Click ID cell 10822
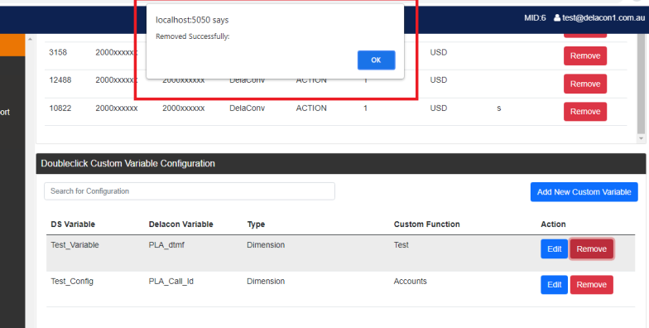649x328 pixels. point(60,108)
